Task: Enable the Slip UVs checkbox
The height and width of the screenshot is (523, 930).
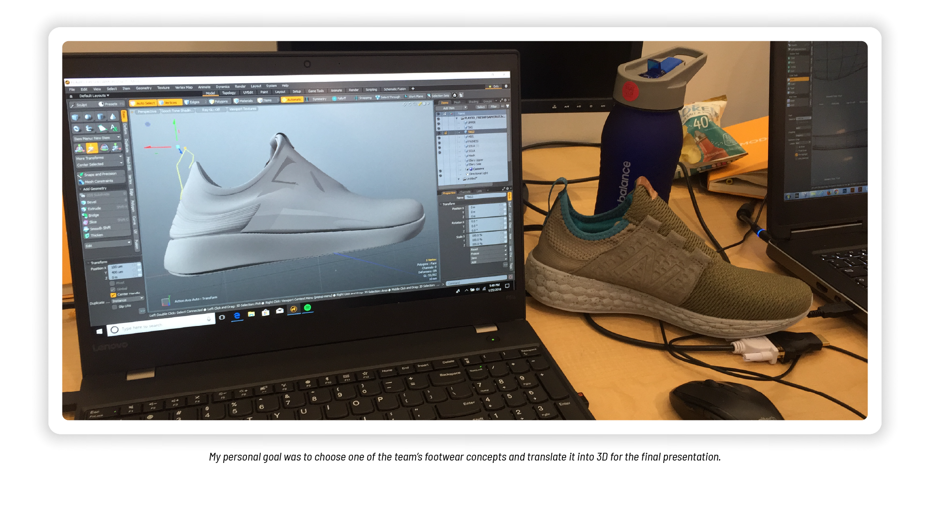Action: click(x=115, y=307)
